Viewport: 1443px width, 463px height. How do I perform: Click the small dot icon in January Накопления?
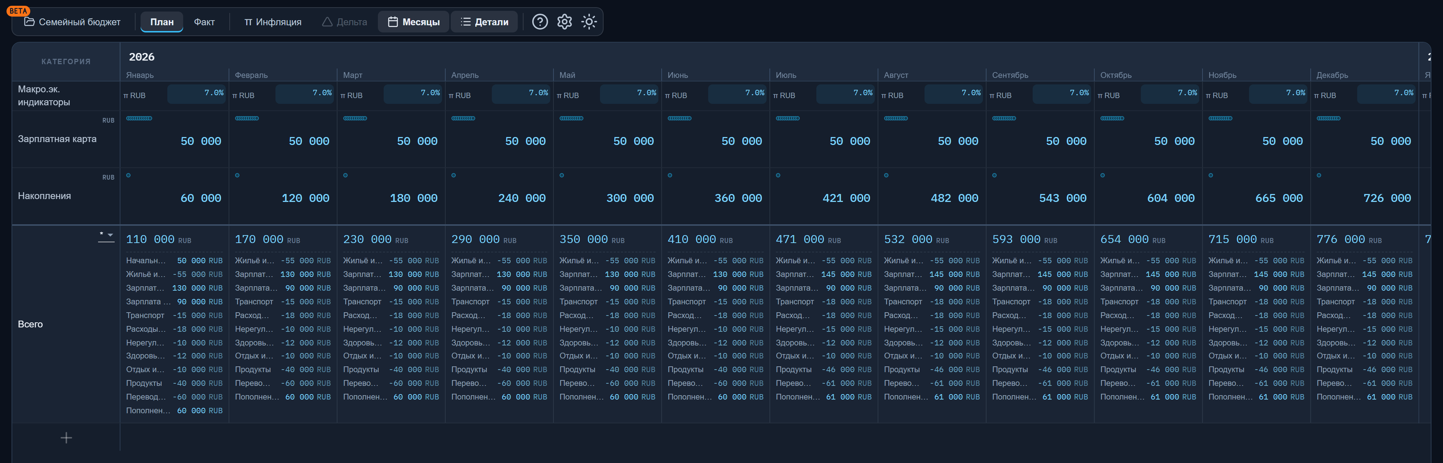(x=128, y=176)
